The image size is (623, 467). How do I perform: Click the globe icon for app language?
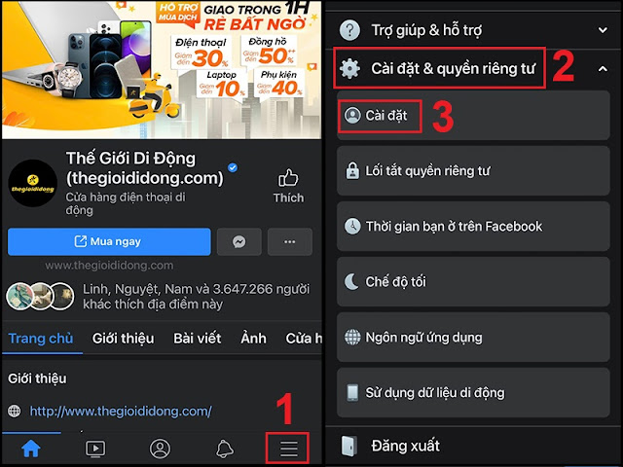point(352,338)
